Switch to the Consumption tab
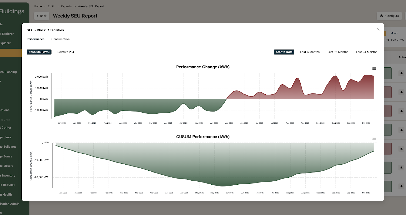406x215 pixels. tap(60, 39)
